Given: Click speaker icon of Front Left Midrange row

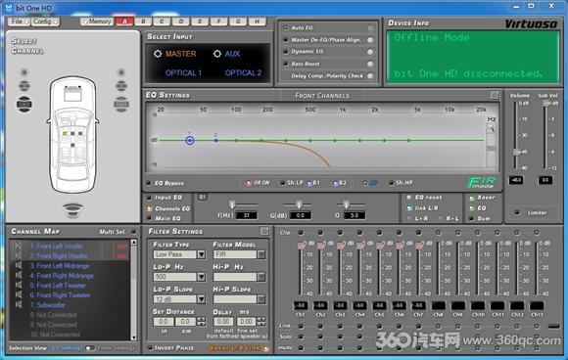Looking at the screenshot, I should click(x=19, y=265).
